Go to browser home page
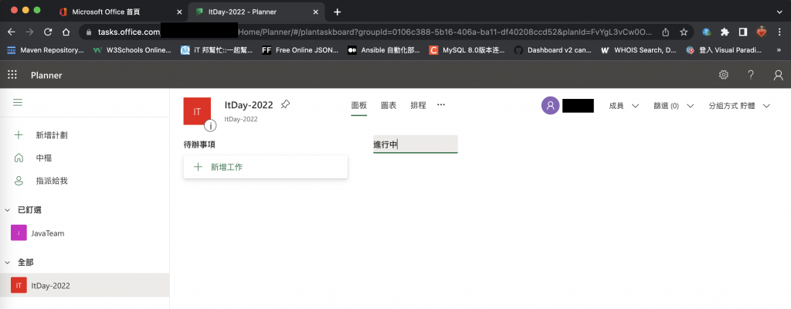 [66, 32]
